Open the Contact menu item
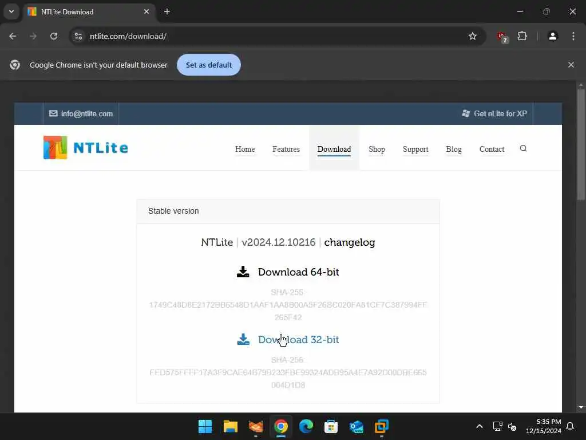 coord(492,149)
